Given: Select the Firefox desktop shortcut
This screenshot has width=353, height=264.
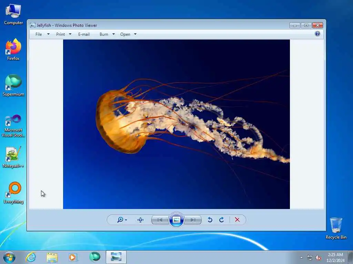Looking at the screenshot, I should (13, 49).
